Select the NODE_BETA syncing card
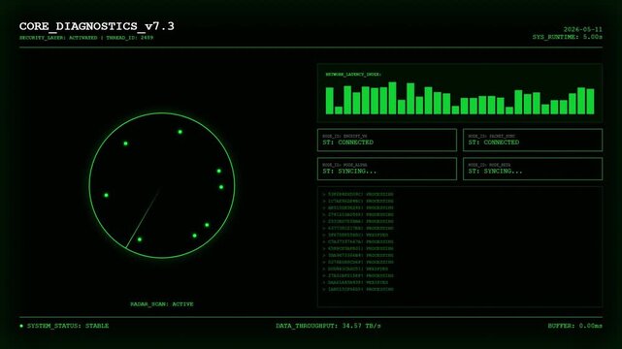 (x=533, y=169)
